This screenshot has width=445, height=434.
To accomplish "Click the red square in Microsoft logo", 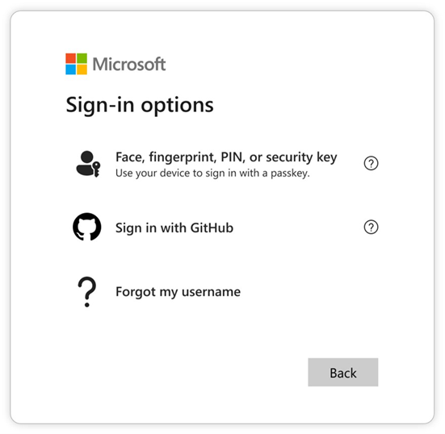I will tap(70, 58).
